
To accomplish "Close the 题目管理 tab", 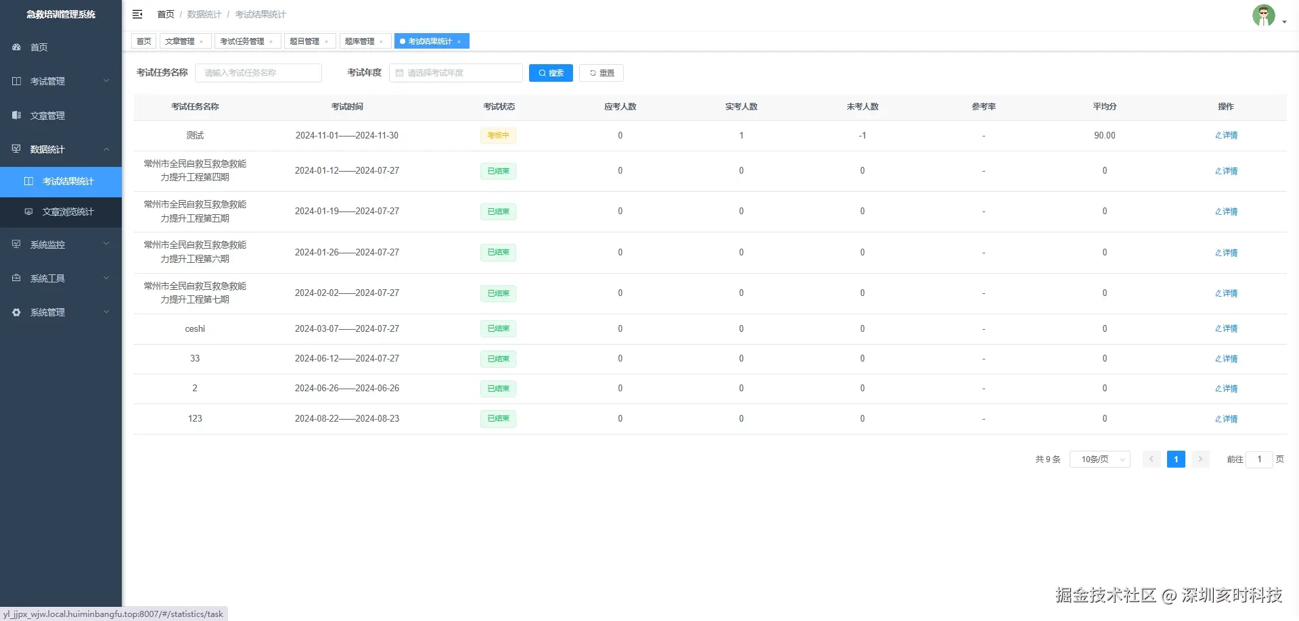I will click(x=326, y=42).
